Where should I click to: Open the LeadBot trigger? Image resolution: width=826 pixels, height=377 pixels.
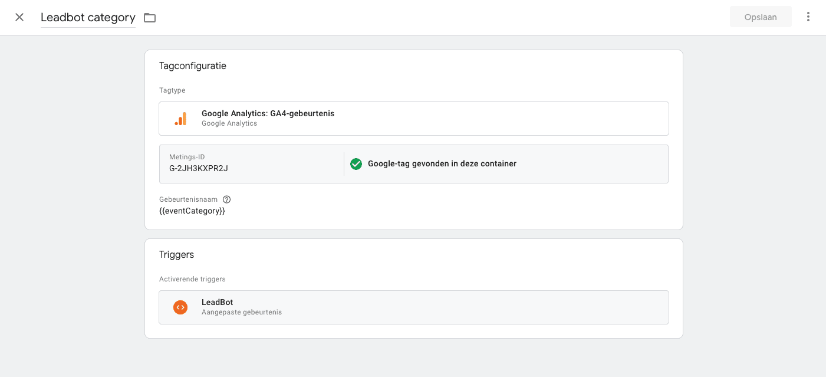[x=414, y=307]
